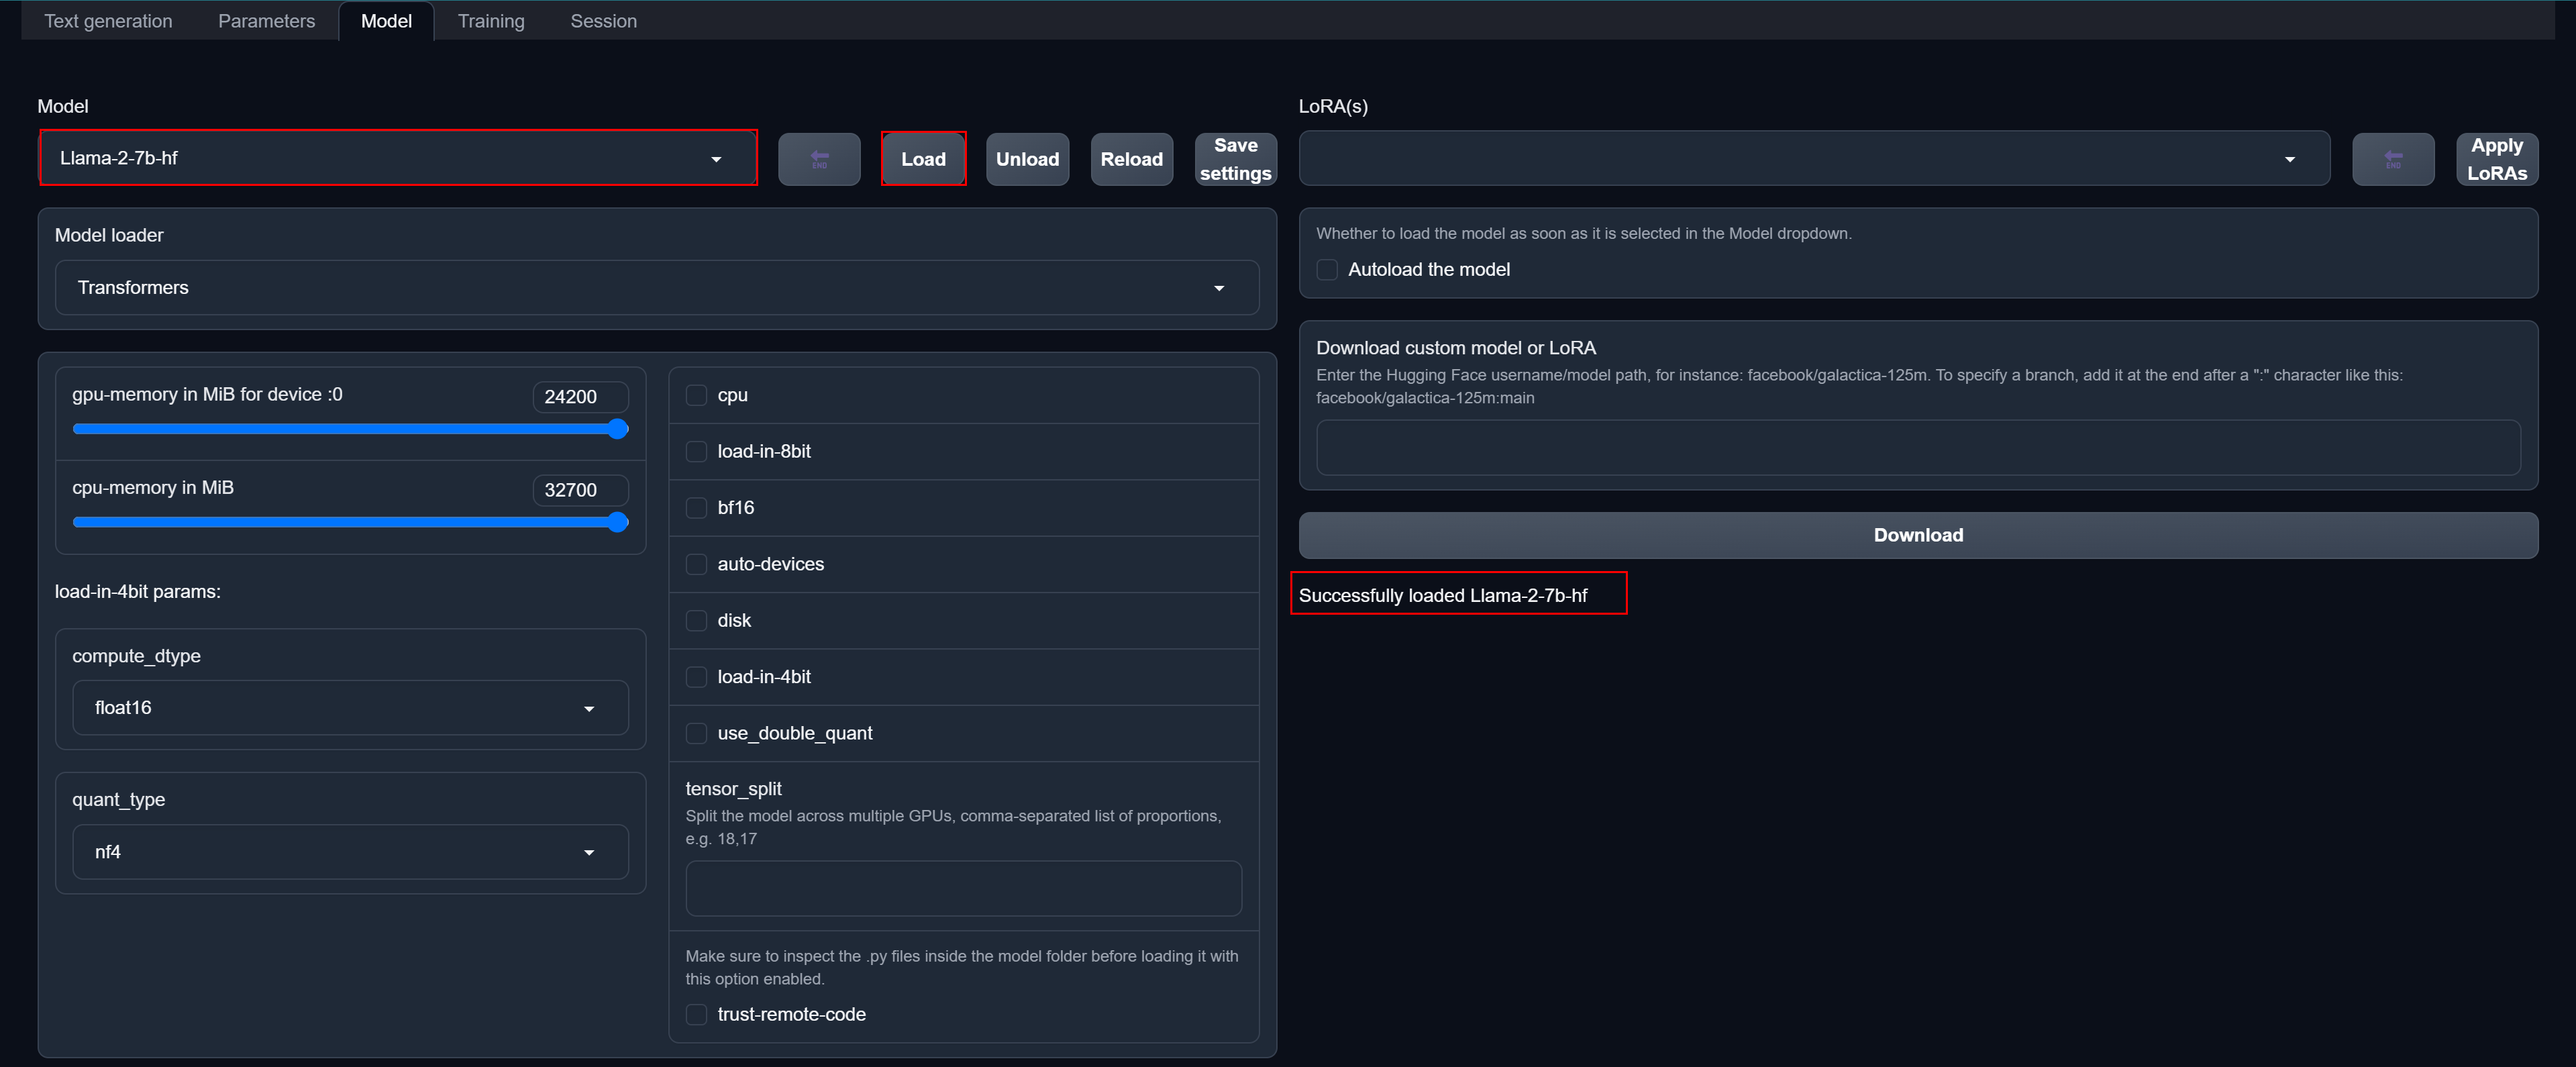2576x1067 pixels.
Task: Toggle the load-in-4bit checkbox
Action: (x=696, y=677)
